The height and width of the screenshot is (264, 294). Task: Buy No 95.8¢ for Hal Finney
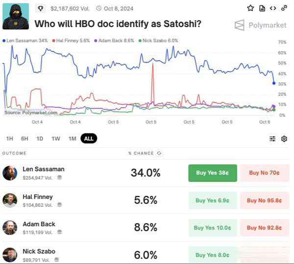[265, 200]
